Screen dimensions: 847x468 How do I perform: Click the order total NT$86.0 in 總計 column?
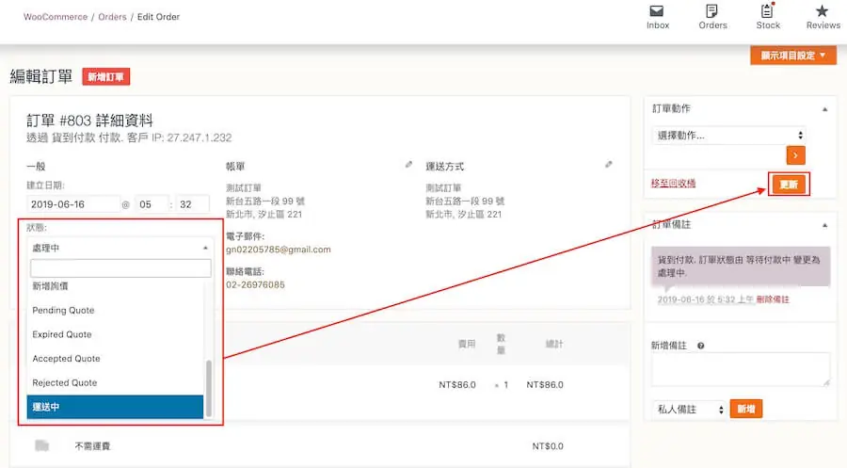tap(545, 385)
